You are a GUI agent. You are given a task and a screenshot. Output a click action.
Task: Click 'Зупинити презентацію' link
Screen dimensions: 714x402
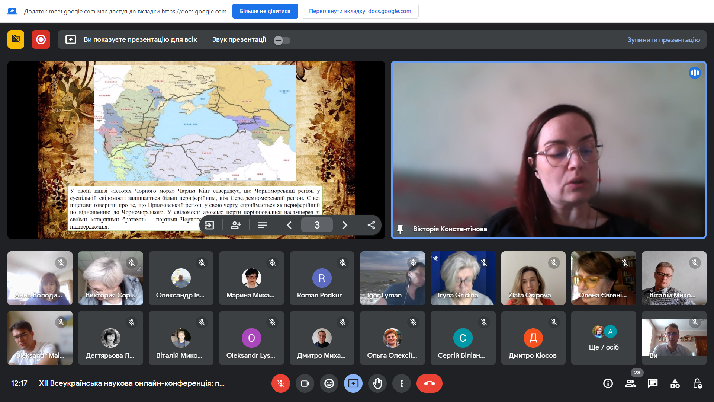[663, 40]
